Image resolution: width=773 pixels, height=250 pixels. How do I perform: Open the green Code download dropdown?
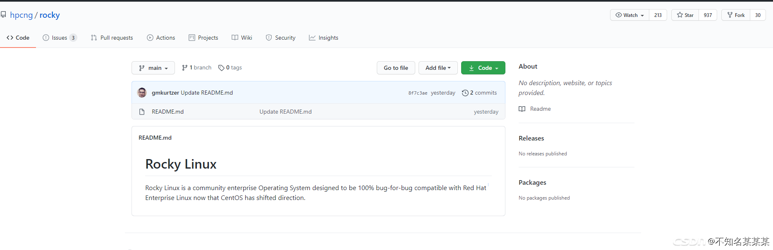483,68
